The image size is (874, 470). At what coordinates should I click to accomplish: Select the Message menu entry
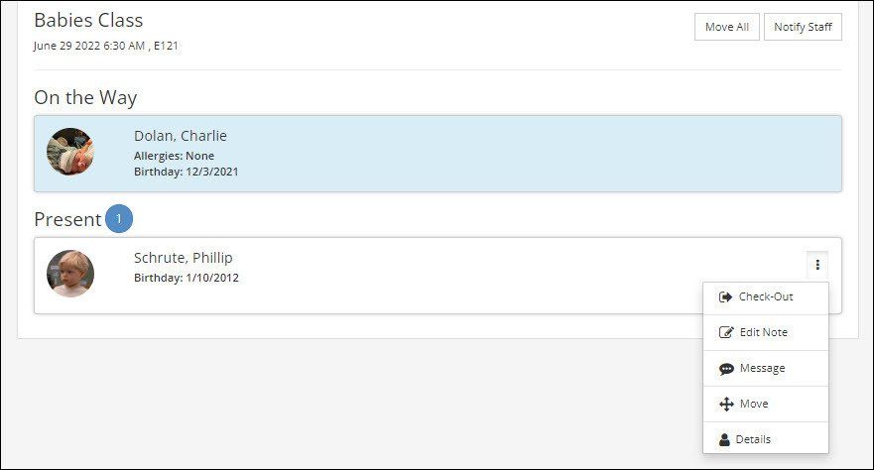point(766,368)
